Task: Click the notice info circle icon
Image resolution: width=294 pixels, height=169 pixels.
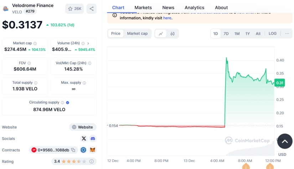Action: [x=115, y=15]
